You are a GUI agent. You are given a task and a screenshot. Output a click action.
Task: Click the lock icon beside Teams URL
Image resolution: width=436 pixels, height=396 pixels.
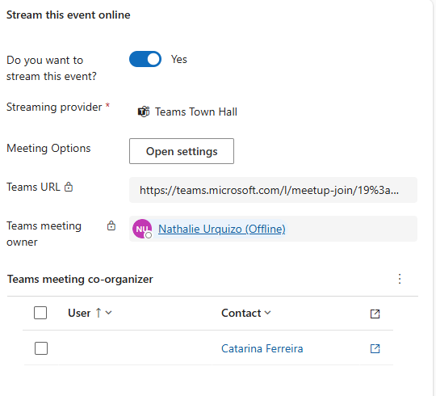[69, 187]
